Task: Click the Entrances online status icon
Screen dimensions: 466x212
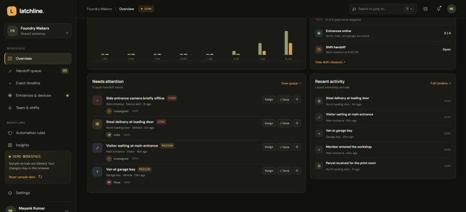Action: point(319,34)
